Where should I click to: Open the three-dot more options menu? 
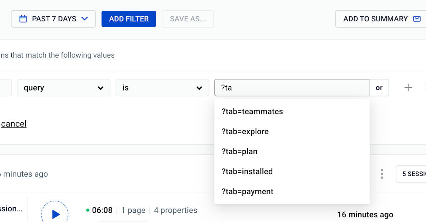[x=382, y=174]
